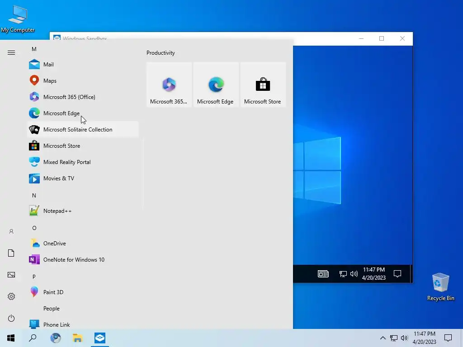The image size is (463, 347).
Task: Open the Power options button
Action: 11,318
